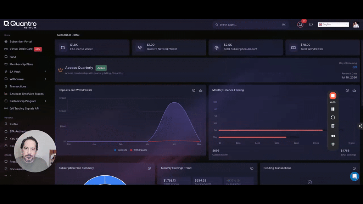
Task: Click the Active status badge
Action: click(x=101, y=68)
